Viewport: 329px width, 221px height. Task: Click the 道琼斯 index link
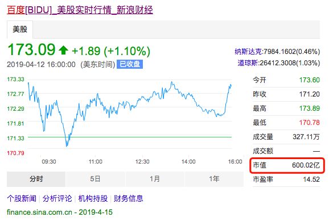tap(248, 63)
